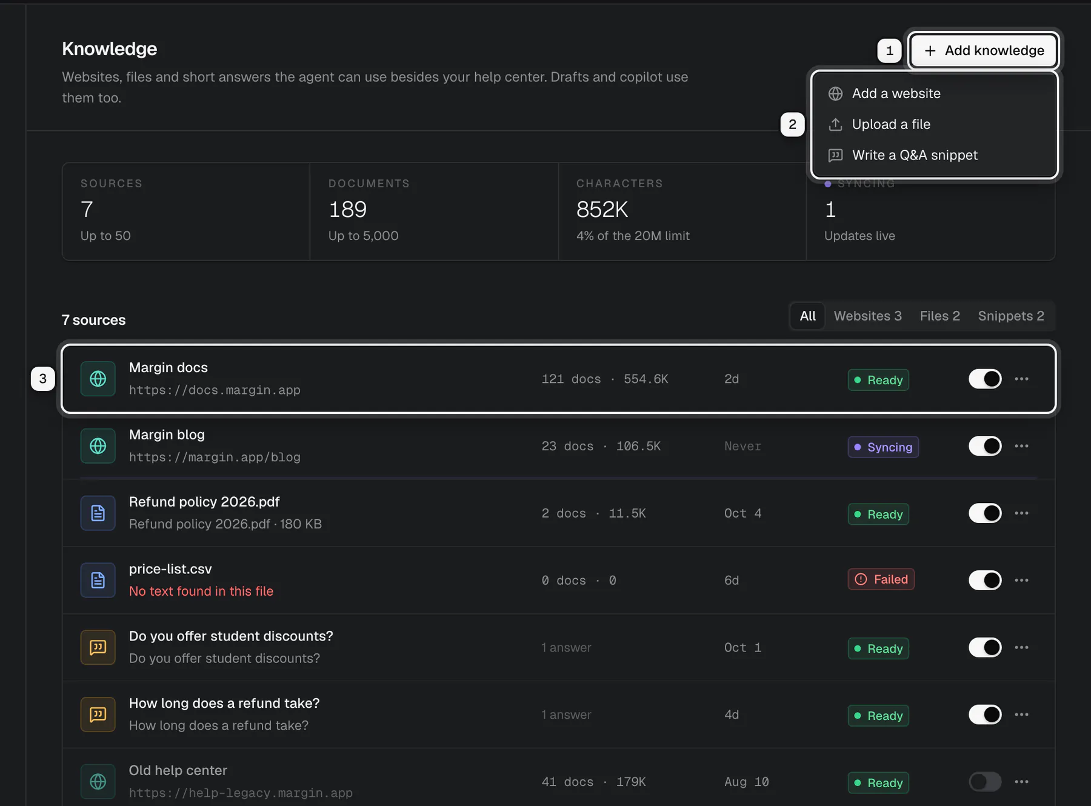Screen dimensions: 1091x806
Task: Click the globe icon for Margin docs
Action: pos(98,379)
